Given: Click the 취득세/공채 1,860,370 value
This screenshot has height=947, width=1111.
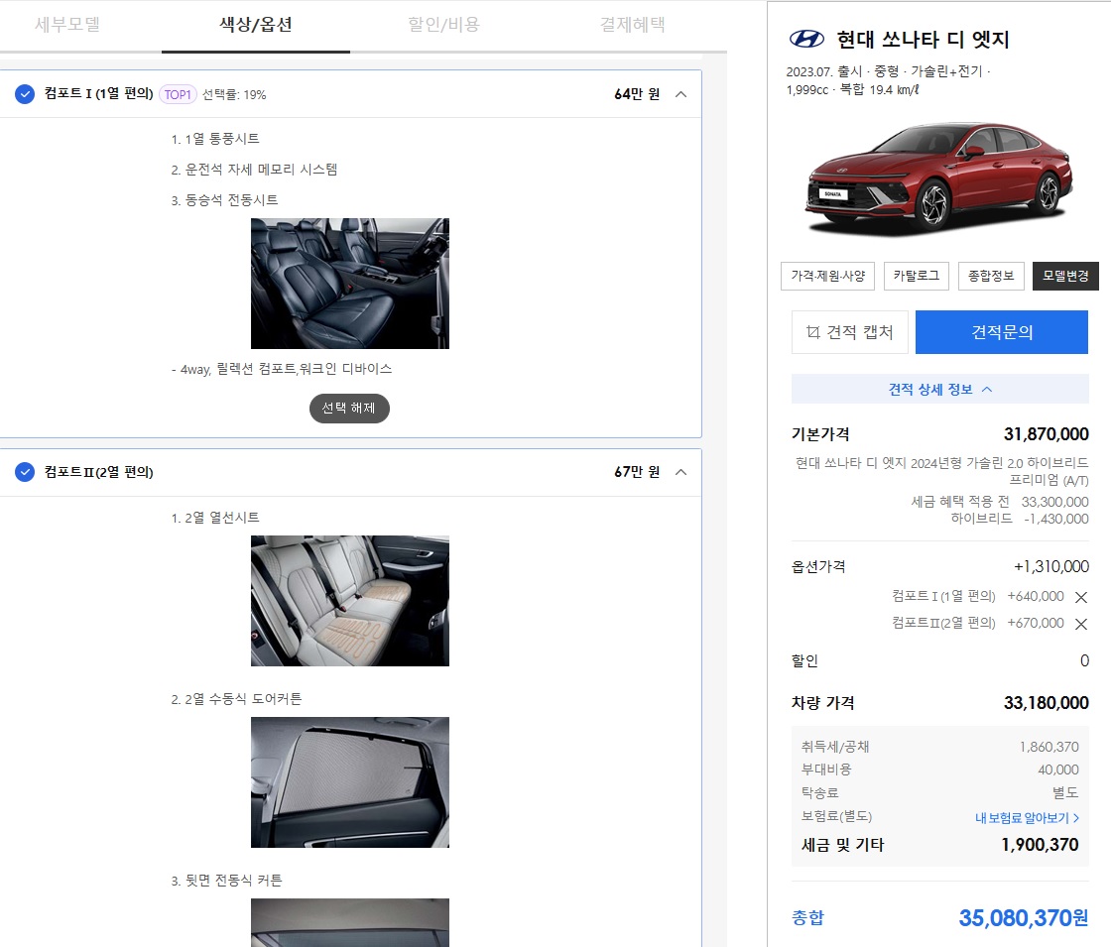Looking at the screenshot, I should tap(1049, 747).
